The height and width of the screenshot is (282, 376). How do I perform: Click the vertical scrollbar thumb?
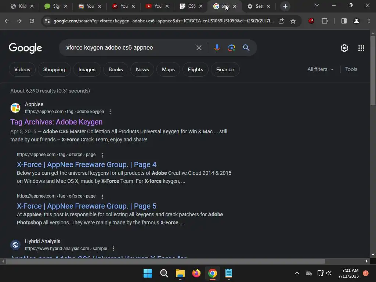point(373,70)
